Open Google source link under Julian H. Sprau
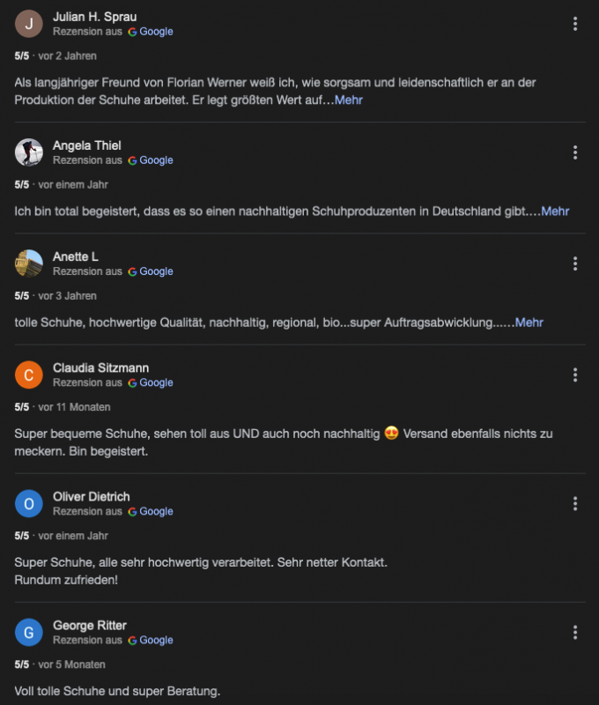 (x=150, y=32)
